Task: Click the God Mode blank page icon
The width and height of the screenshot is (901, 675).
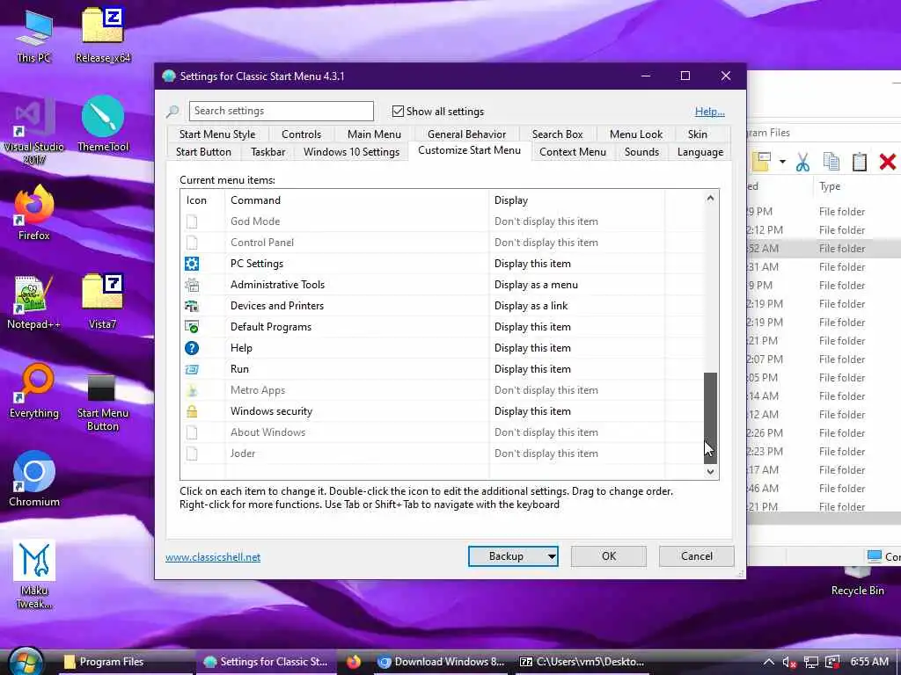Action: [191, 221]
